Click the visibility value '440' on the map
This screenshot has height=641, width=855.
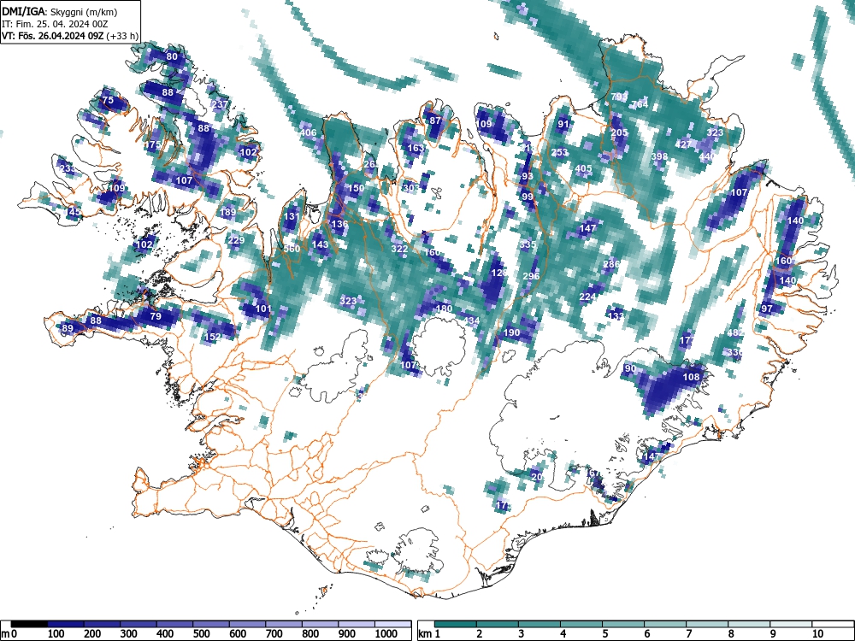pyautogui.click(x=707, y=156)
